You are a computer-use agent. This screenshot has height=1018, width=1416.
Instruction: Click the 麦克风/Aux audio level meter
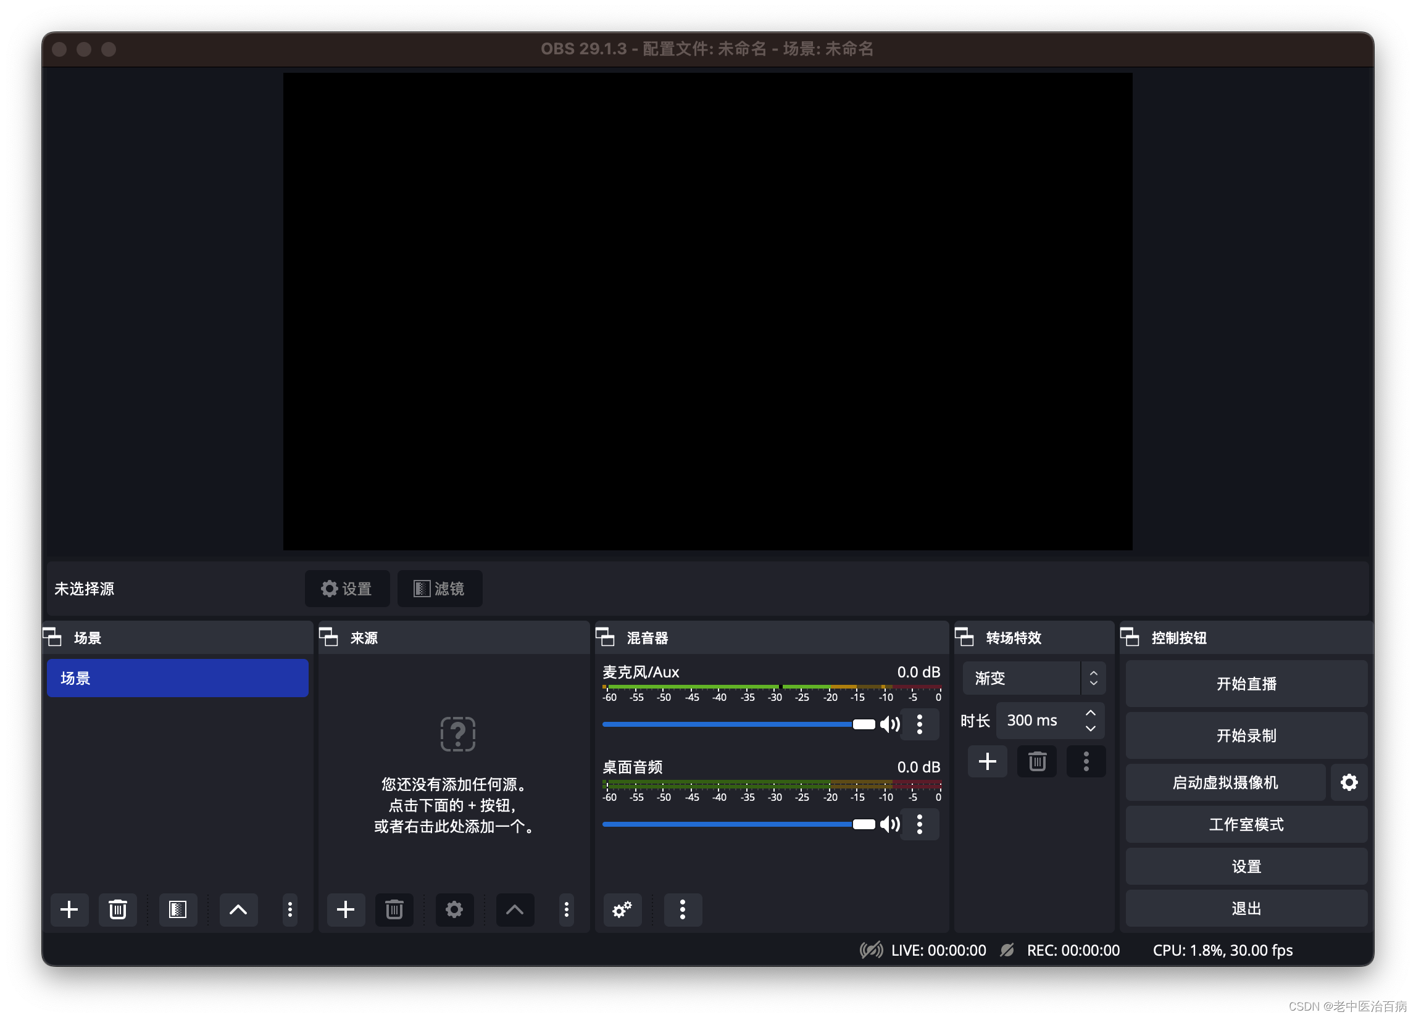(x=772, y=687)
